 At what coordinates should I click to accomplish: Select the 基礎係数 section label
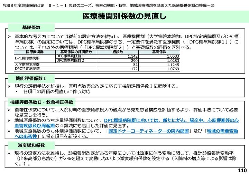(31, 27)
